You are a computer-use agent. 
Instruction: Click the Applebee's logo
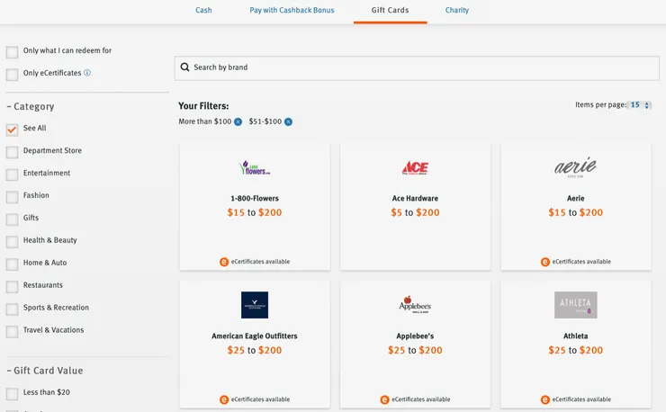tap(415, 305)
